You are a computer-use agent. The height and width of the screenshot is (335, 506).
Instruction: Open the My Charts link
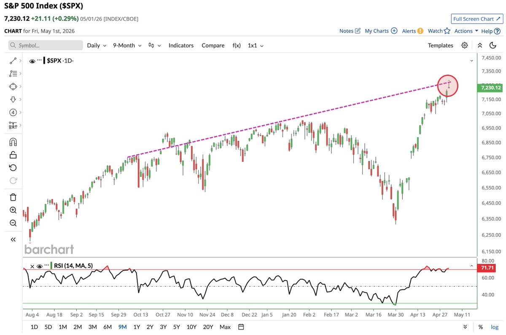tap(377, 31)
